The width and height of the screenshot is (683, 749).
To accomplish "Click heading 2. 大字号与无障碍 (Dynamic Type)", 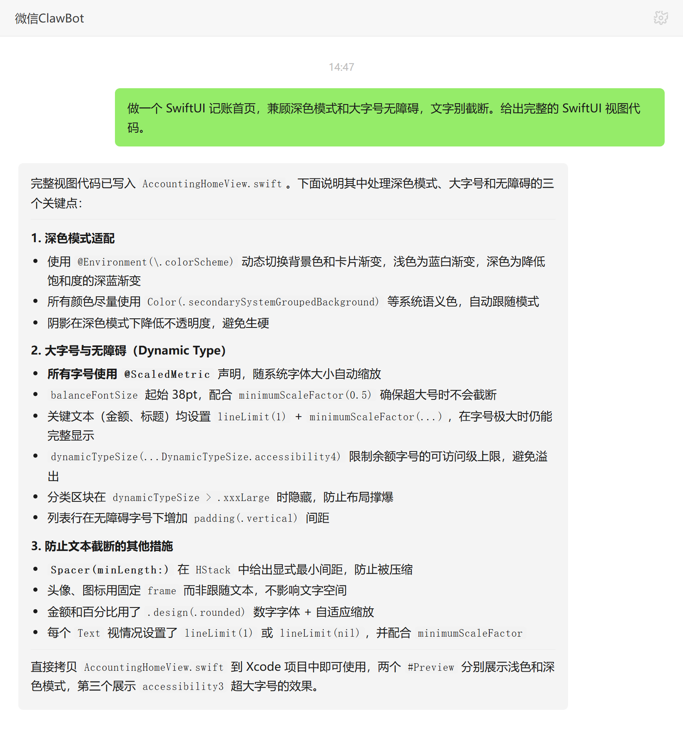I will point(128,351).
